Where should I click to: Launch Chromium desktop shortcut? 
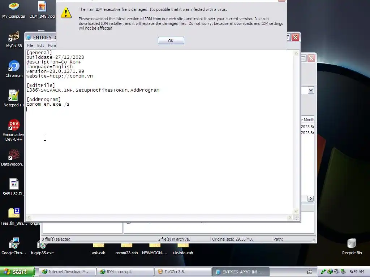click(14, 69)
